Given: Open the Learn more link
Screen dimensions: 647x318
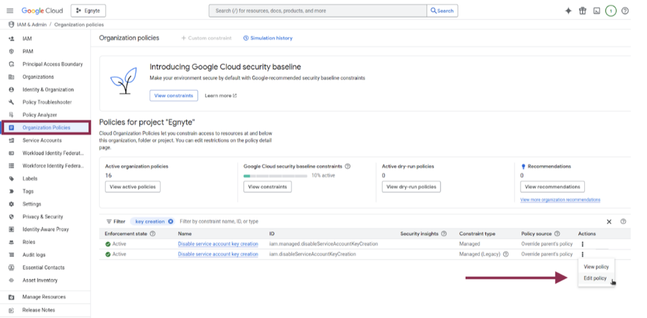Looking at the screenshot, I should 221,95.
